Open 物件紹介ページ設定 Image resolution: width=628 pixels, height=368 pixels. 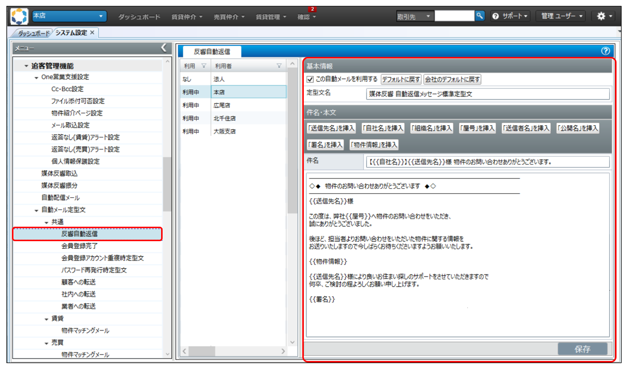pos(77,113)
